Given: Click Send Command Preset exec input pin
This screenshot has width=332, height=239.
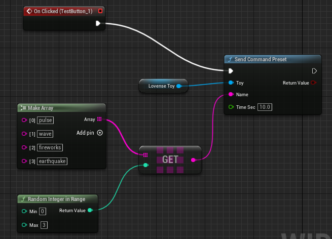Looking at the screenshot, I should click(x=231, y=71).
